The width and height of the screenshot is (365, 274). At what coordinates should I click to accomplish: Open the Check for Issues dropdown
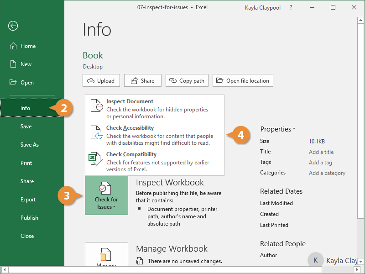tap(106, 195)
